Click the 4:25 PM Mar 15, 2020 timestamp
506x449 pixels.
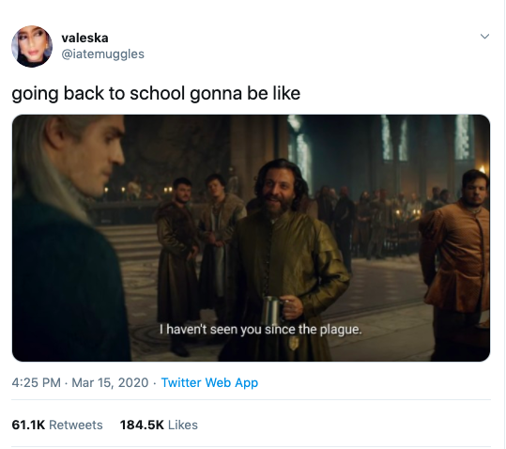tap(80, 382)
